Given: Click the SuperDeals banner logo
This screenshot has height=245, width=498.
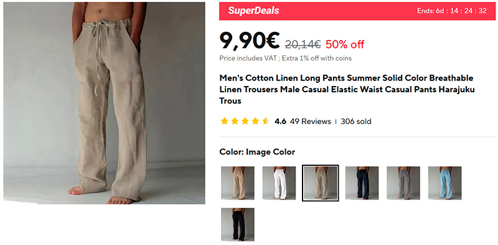Looking at the screenshot, I should tap(253, 11).
